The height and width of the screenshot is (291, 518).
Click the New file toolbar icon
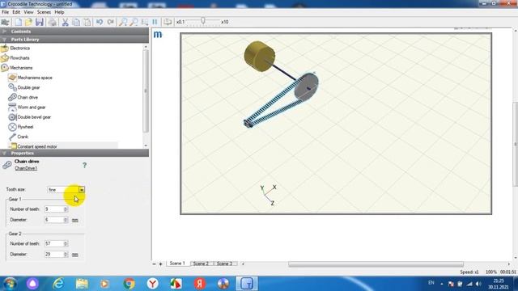point(18,22)
